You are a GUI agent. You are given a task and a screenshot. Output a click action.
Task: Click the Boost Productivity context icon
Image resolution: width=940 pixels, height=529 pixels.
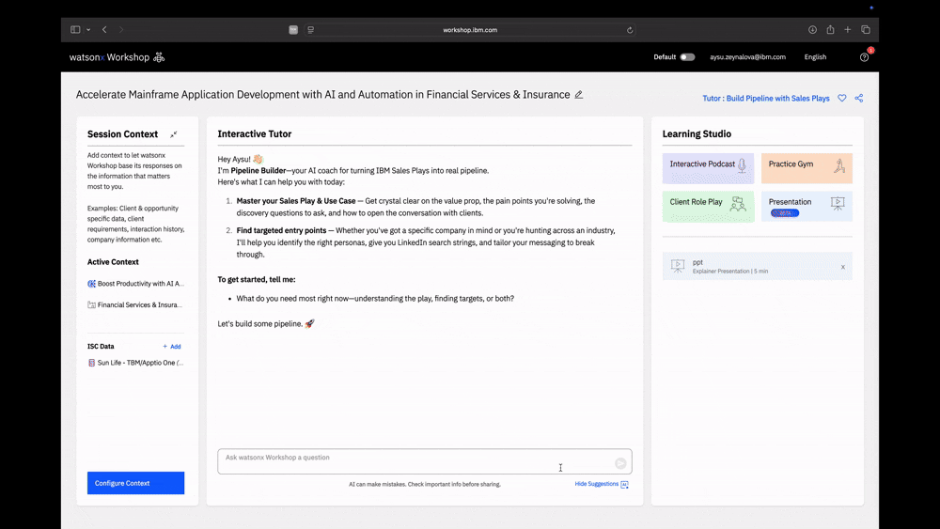point(92,284)
